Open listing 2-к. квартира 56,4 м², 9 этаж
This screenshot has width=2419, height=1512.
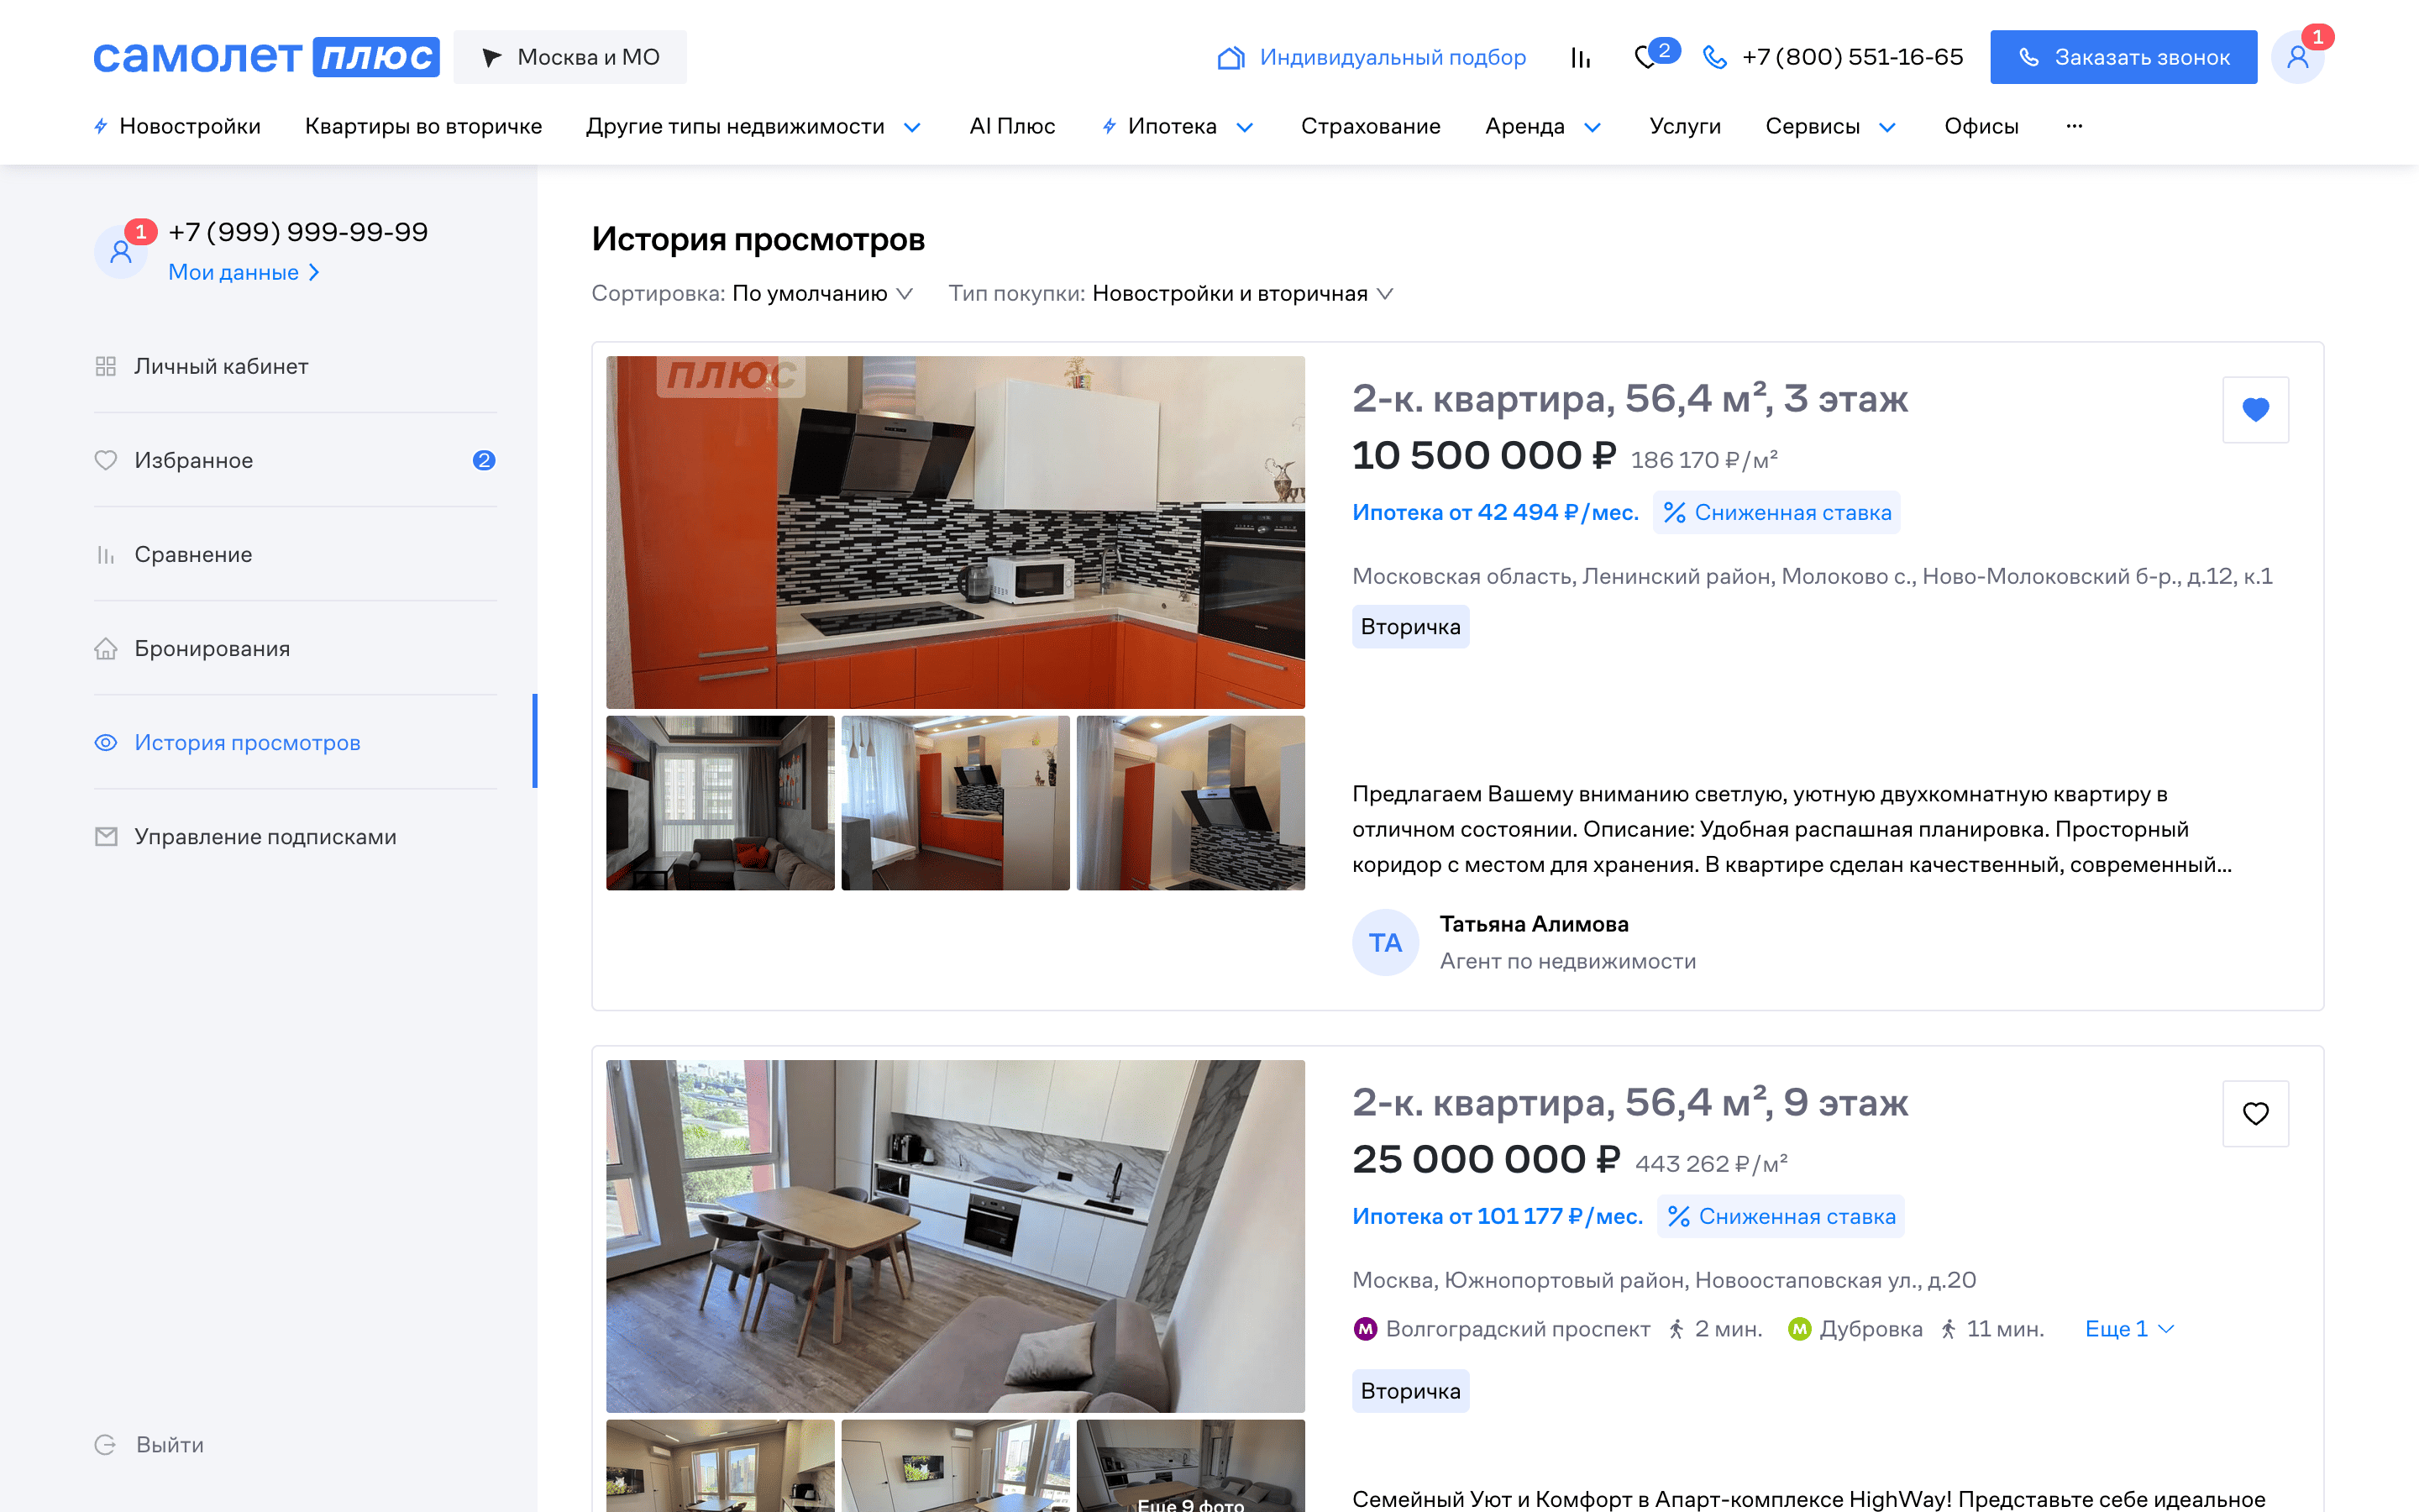[1629, 1102]
